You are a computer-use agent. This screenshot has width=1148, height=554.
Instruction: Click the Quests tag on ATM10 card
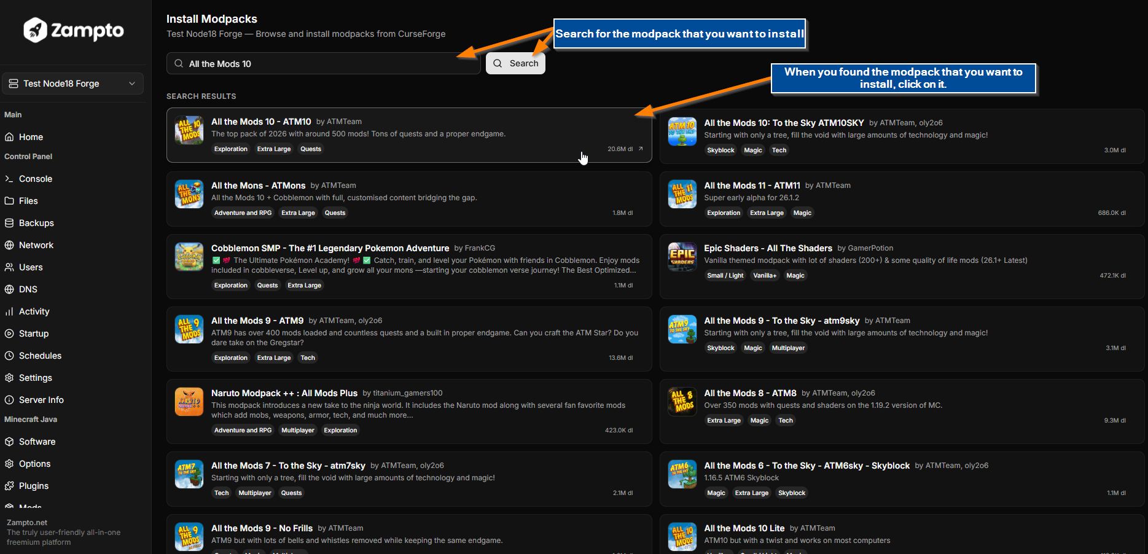click(311, 149)
